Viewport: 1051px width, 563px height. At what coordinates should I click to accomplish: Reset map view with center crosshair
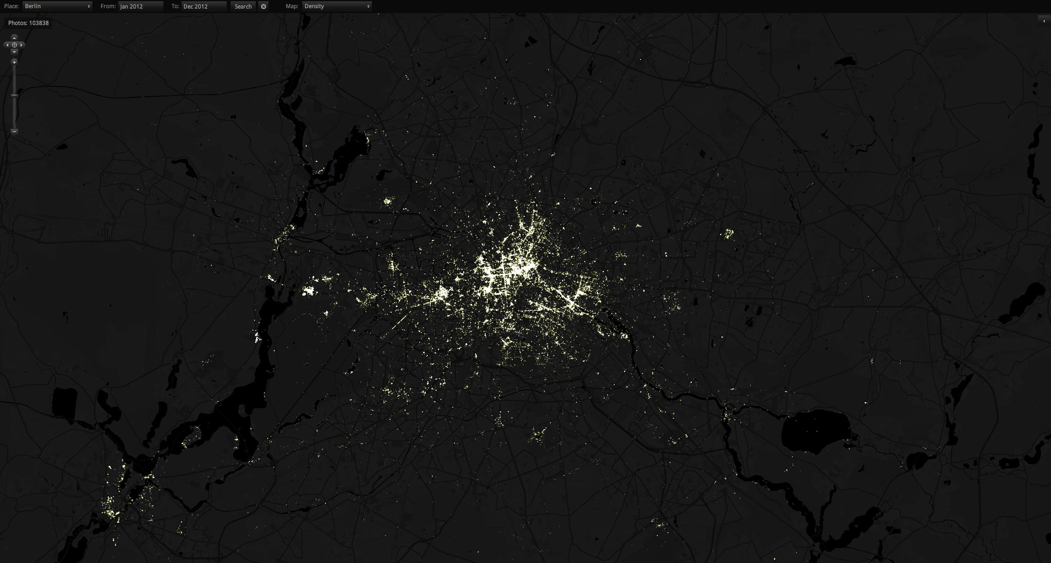14,45
